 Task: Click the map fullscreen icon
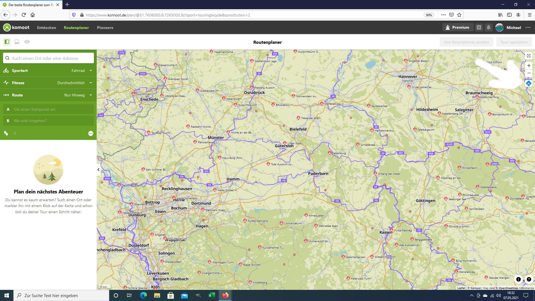[529, 56]
